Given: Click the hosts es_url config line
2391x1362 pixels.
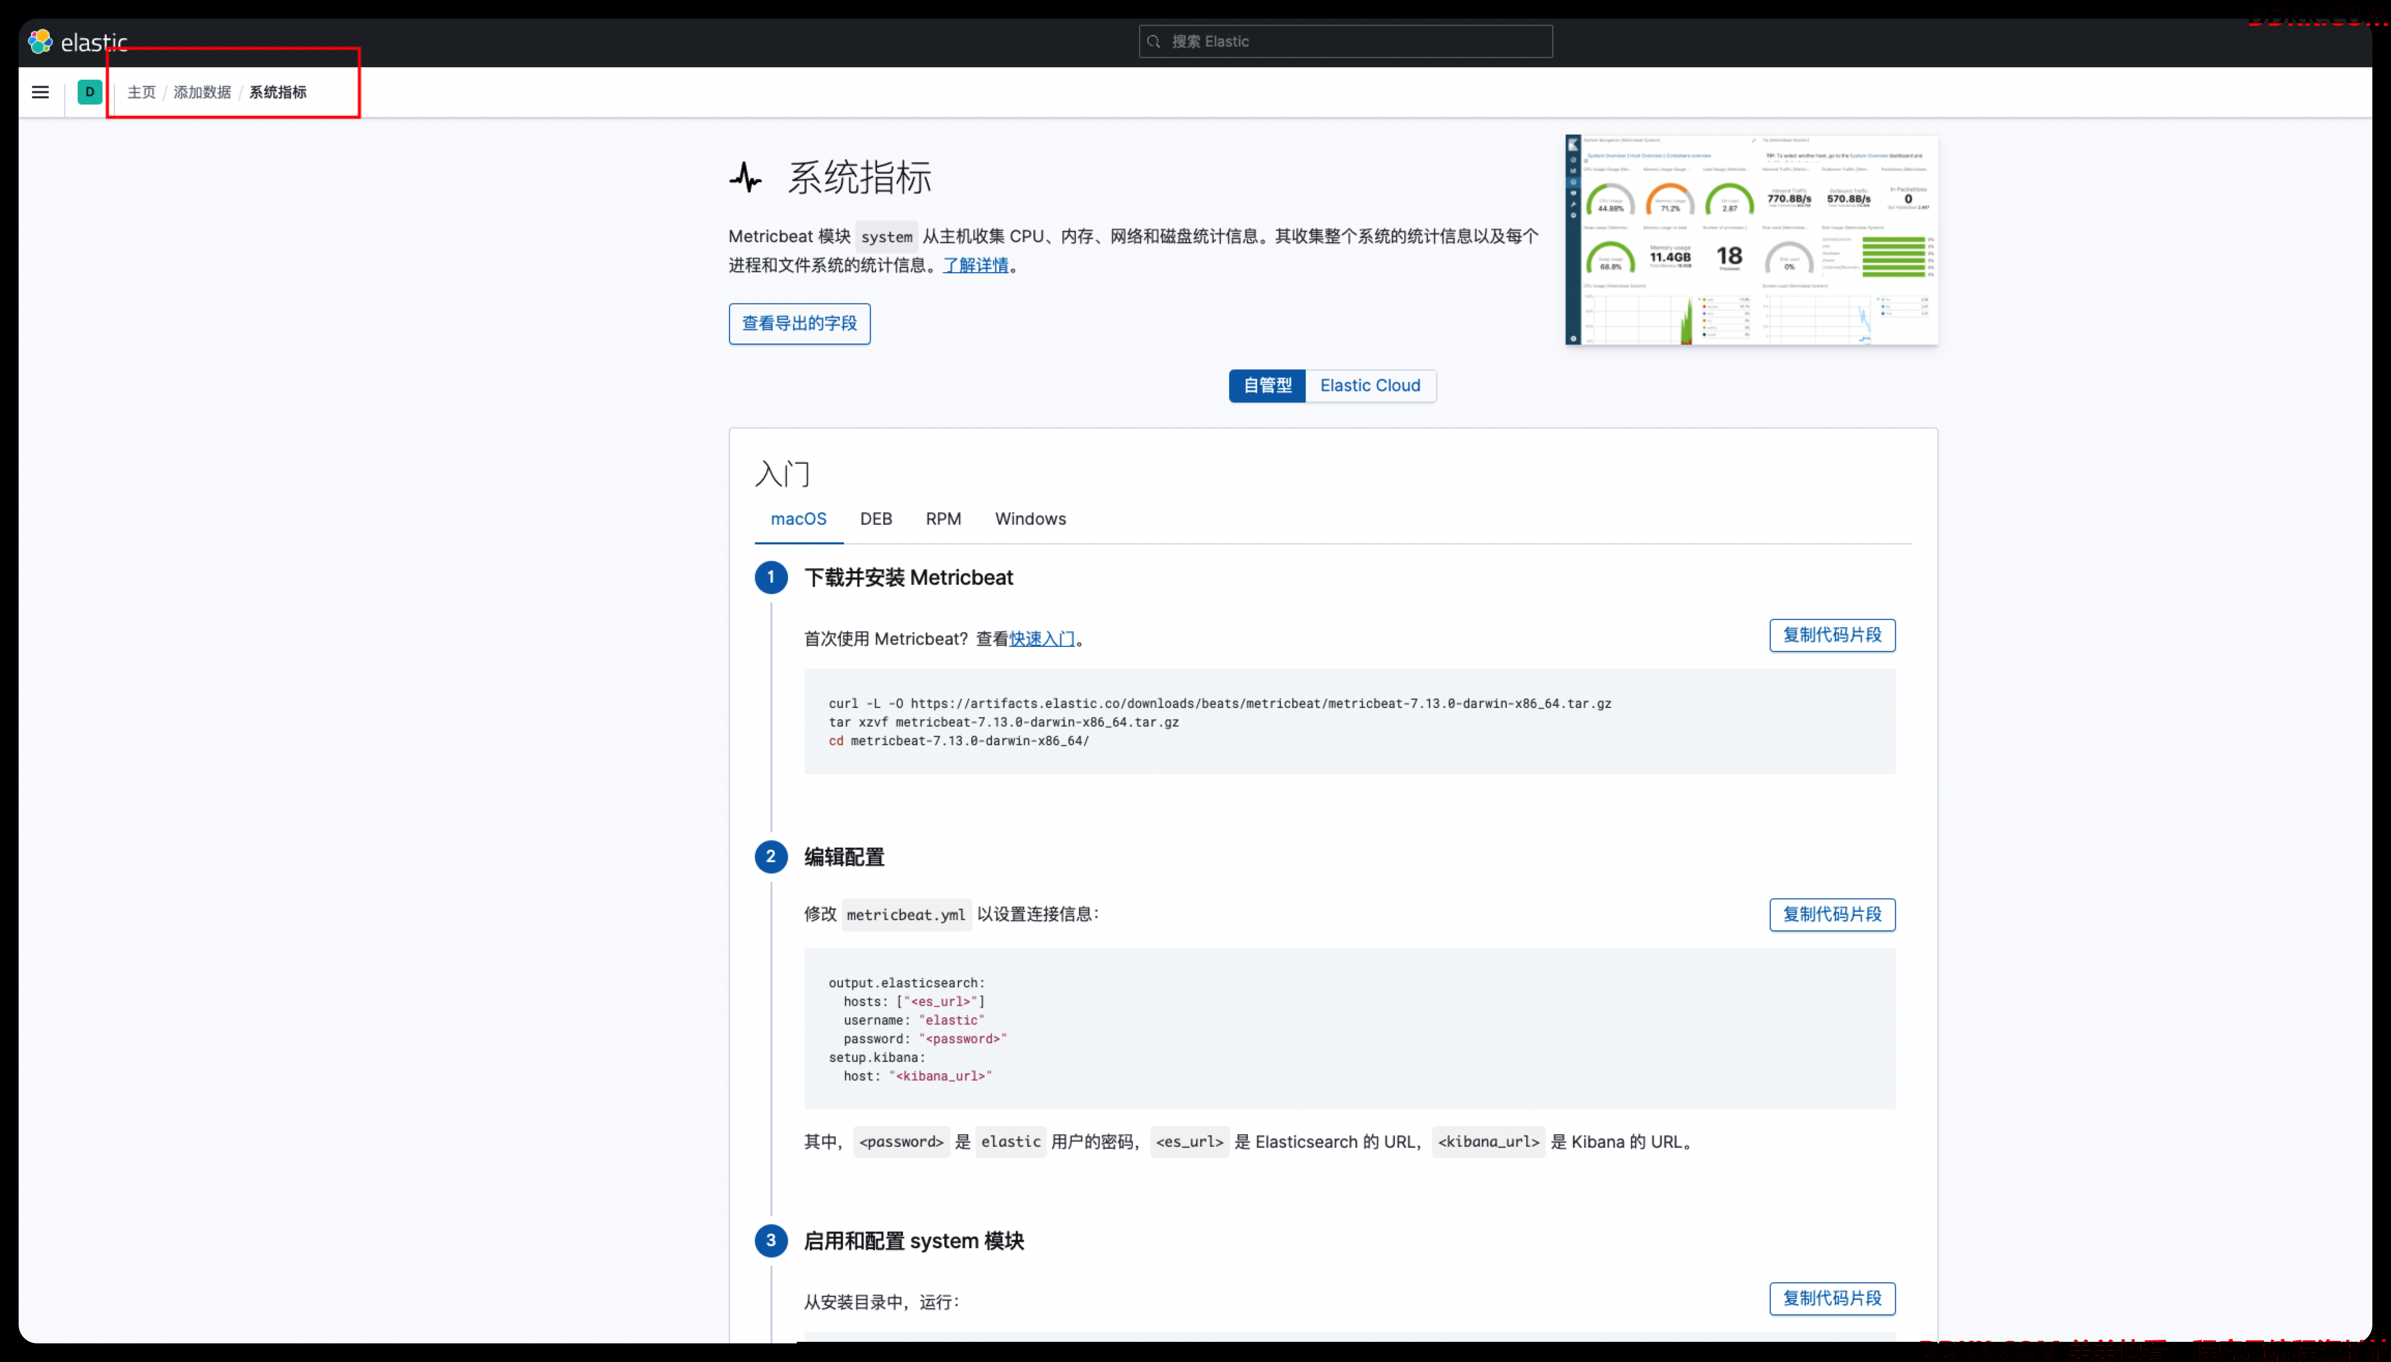Looking at the screenshot, I should pos(913,1002).
